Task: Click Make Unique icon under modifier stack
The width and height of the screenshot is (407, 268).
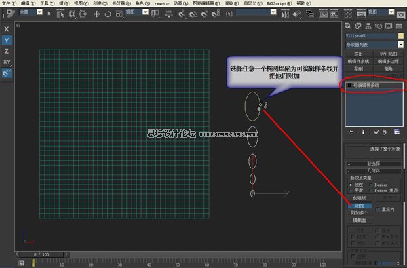Action: point(376,132)
